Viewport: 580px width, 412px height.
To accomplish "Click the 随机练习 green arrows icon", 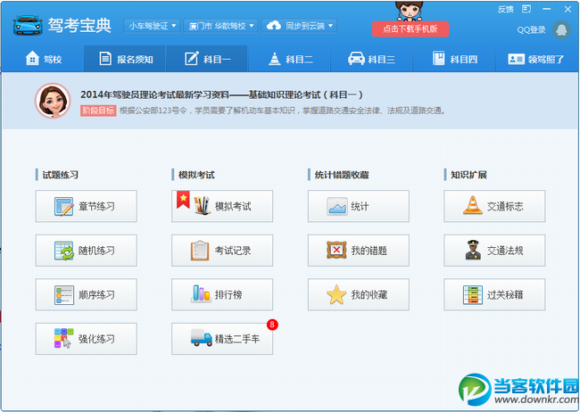I will [x=64, y=251].
